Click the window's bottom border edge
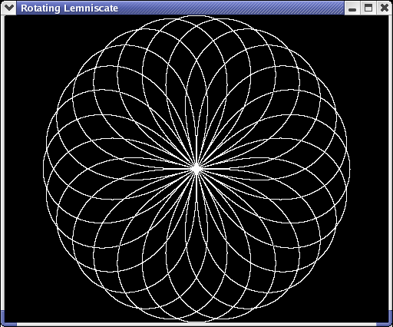 click(x=196, y=325)
